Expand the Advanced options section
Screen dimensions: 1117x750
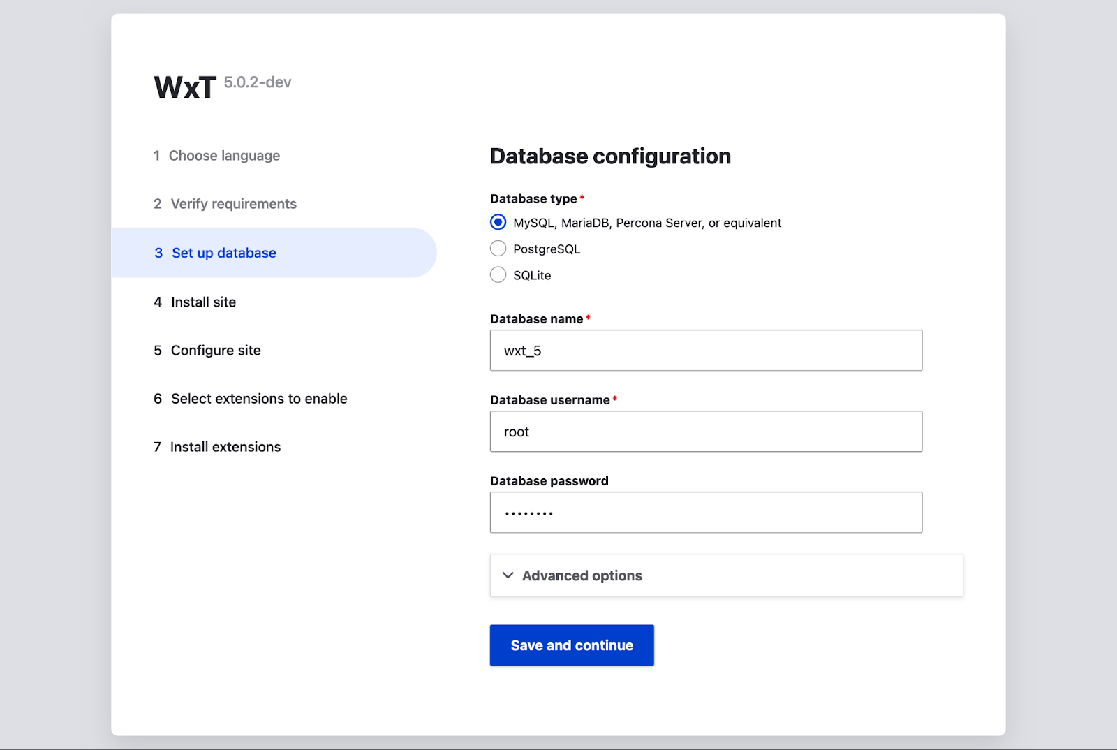(x=582, y=575)
